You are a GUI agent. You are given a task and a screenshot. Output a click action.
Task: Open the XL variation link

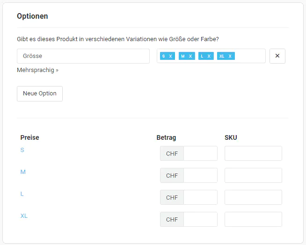tap(24, 216)
